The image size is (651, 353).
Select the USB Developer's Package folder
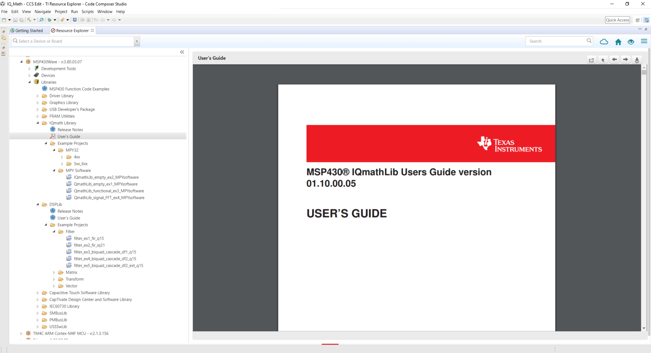(72, 109)
